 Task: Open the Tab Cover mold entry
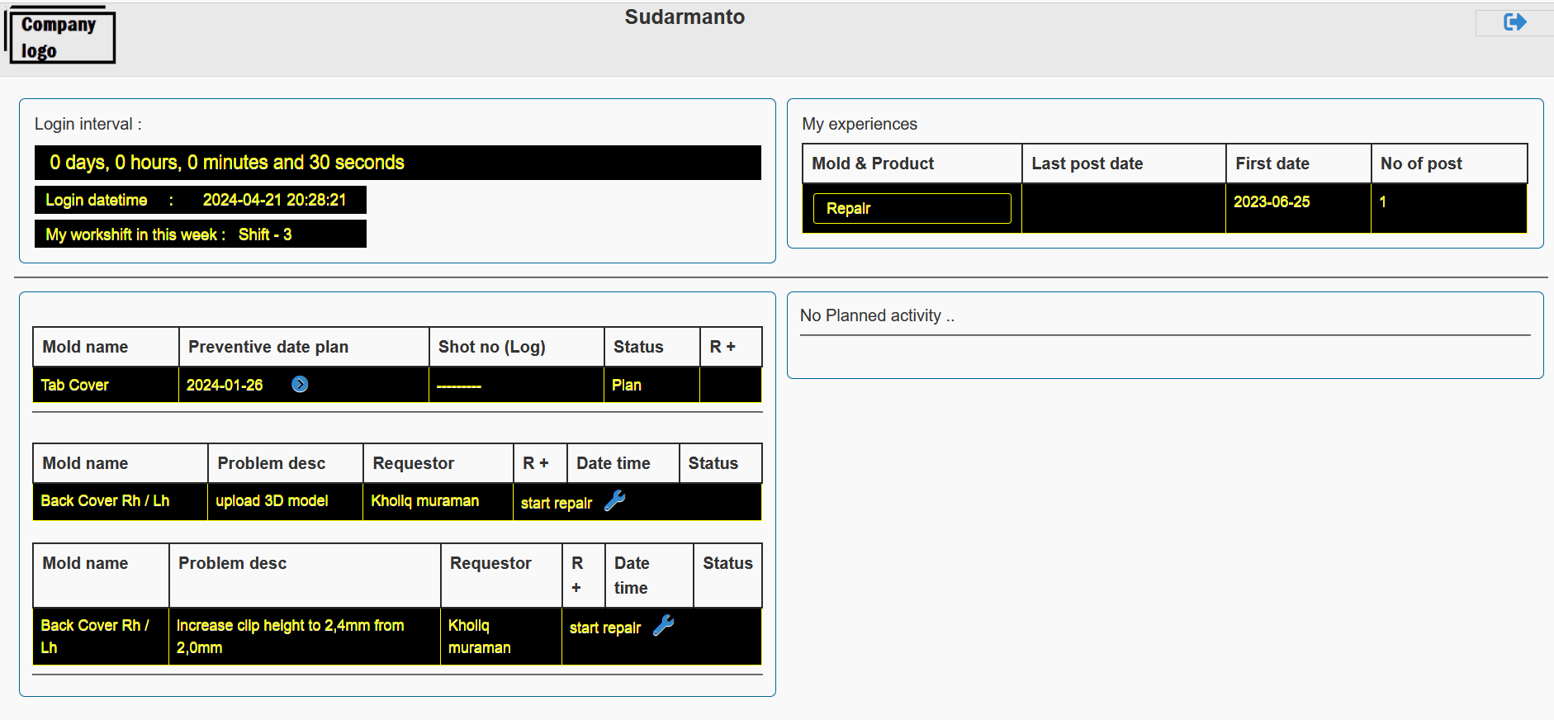[x=75, y=385]
